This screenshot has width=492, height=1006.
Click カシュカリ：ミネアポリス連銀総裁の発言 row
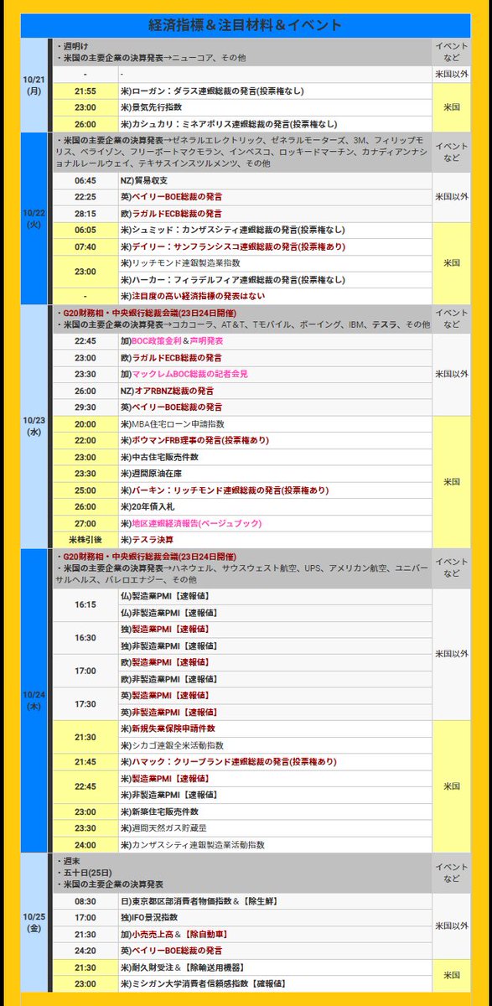[x=275, y=124]
